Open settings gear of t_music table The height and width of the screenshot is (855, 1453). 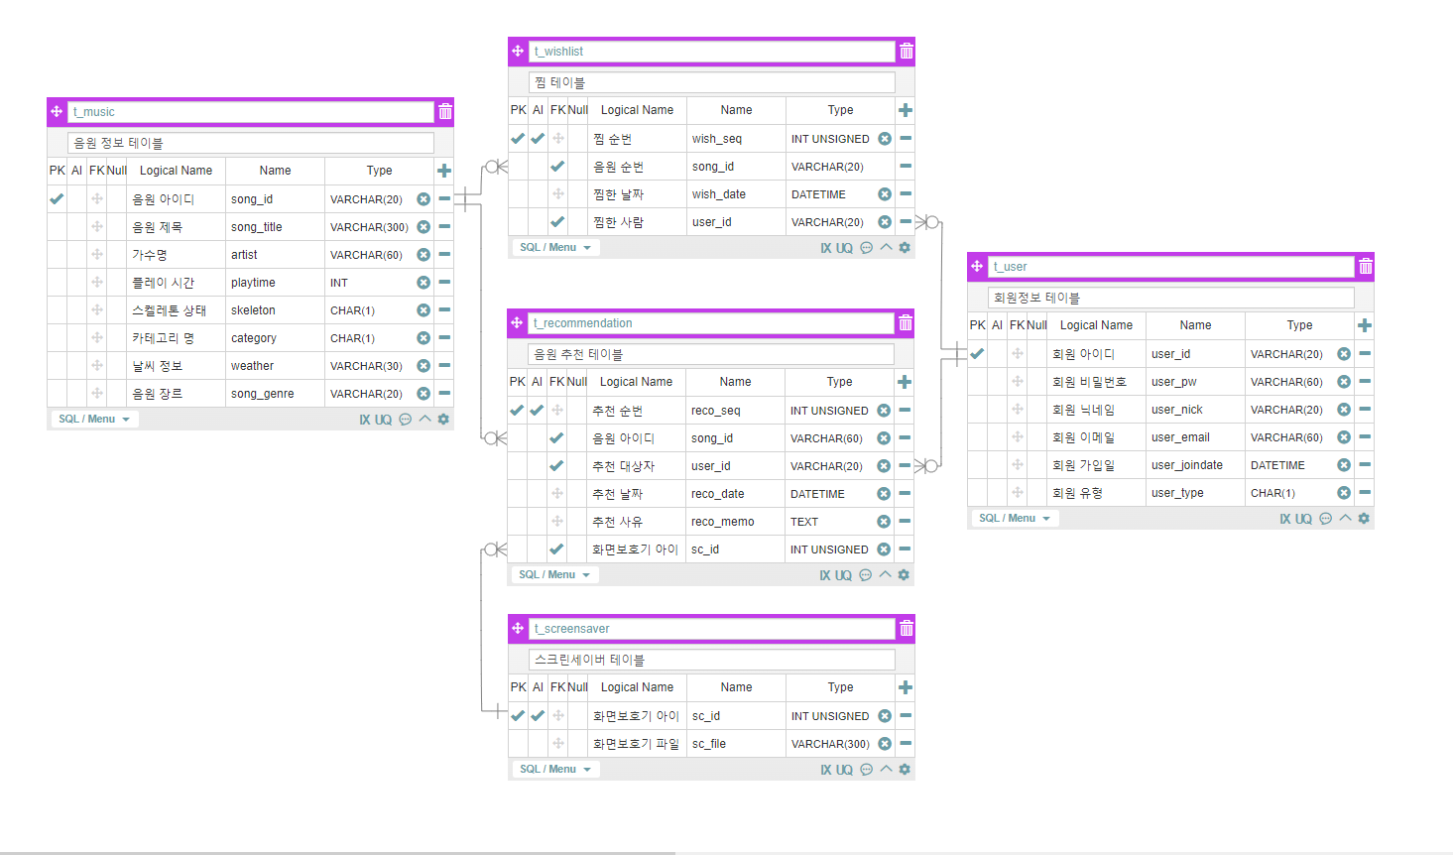point(443,420)
